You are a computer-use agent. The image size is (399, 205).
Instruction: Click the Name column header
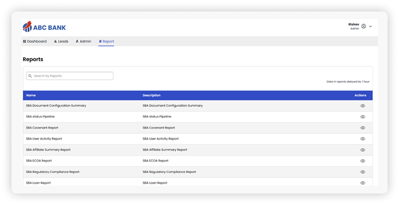pyautogui.click(x=31, y=95)
